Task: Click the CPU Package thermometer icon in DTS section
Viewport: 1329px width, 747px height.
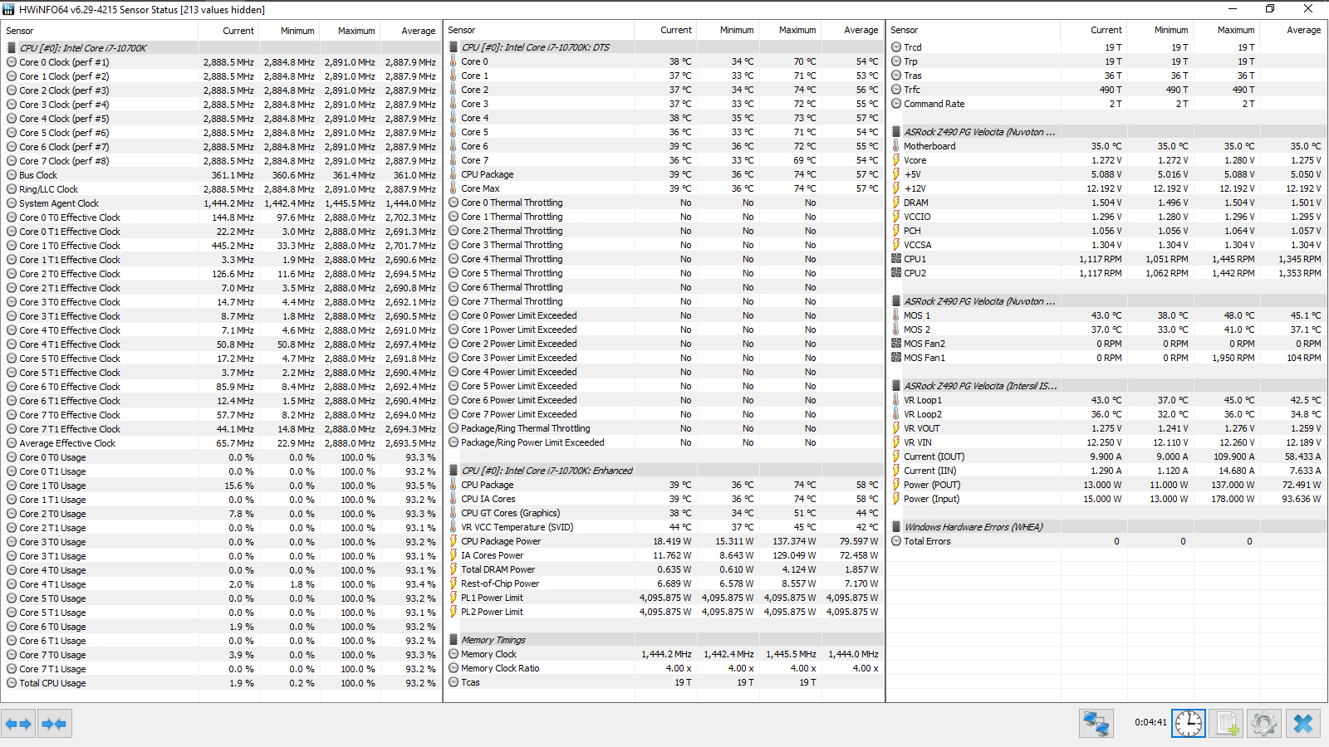Action: point(454,174)
